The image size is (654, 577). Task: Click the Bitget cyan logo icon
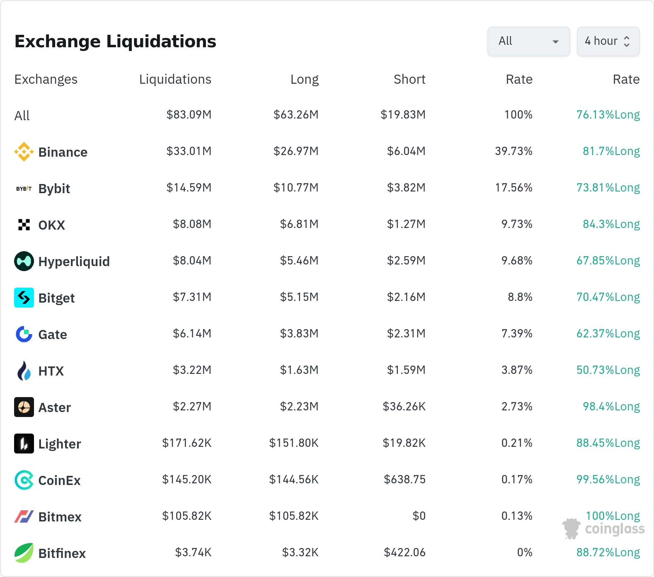point(24,298)
